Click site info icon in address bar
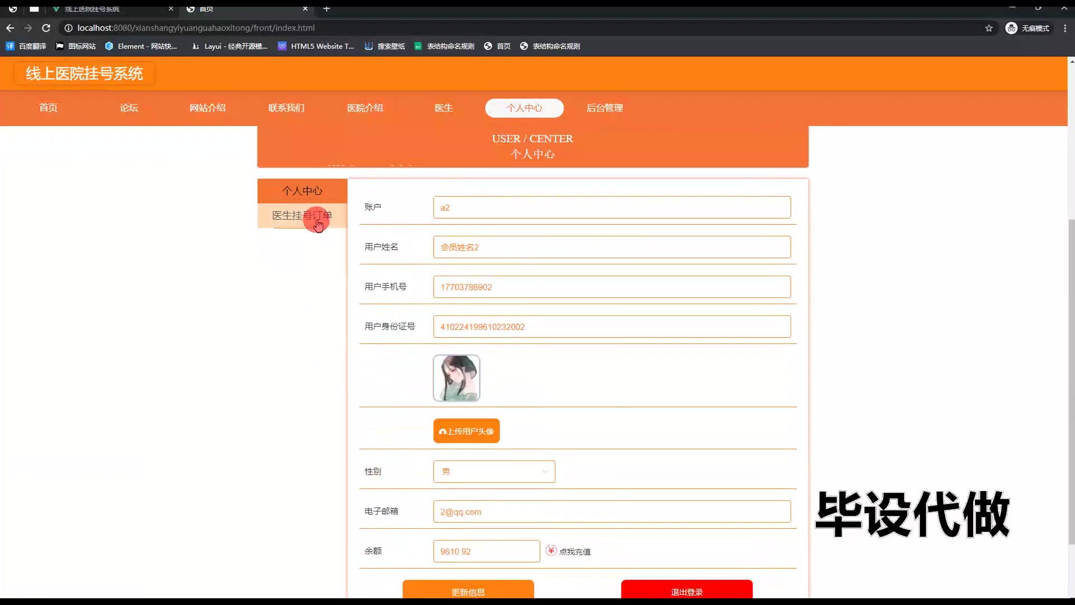 pyautogui.click(x=68, y=28)
